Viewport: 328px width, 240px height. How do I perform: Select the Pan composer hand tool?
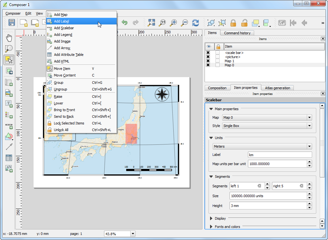click(x=9, y=38)
